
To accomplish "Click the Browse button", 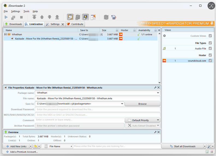I will click(x=143, y=104).
